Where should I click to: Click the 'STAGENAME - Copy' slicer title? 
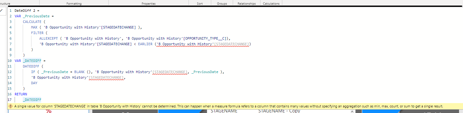(x=279, y=111)
